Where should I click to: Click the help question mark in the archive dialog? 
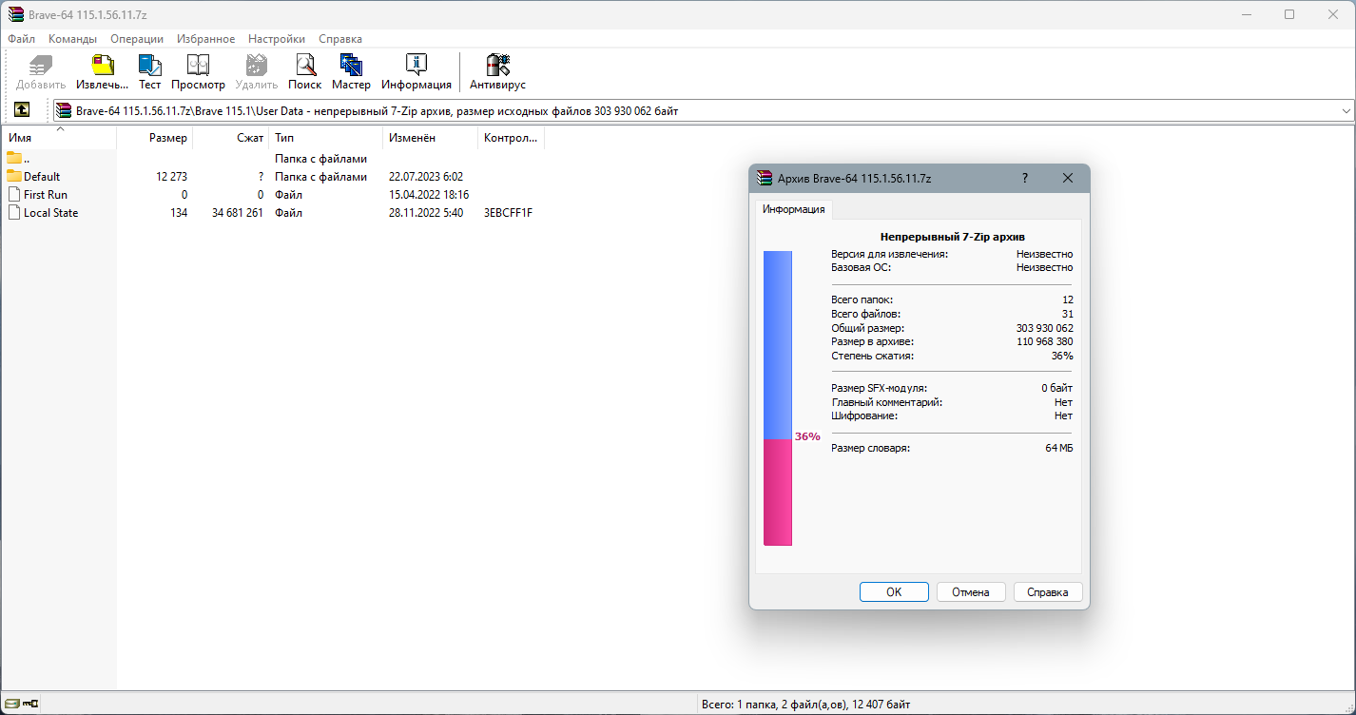[1025, 178]
